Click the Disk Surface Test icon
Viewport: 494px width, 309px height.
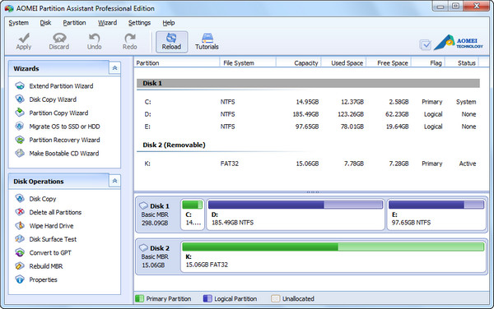click(20, 239)
